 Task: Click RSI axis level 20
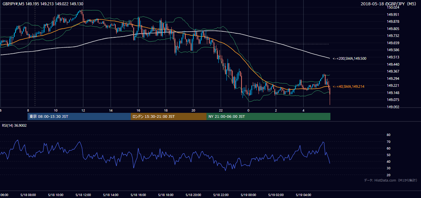click(x=388, y=175)
